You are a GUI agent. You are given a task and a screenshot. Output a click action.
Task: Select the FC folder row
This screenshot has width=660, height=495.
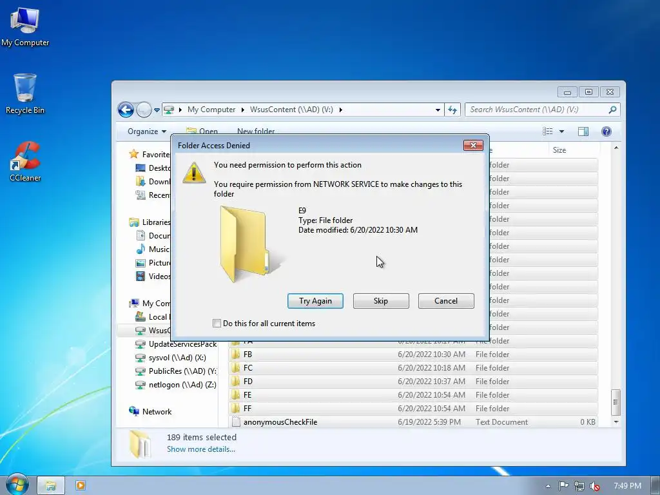414,368
